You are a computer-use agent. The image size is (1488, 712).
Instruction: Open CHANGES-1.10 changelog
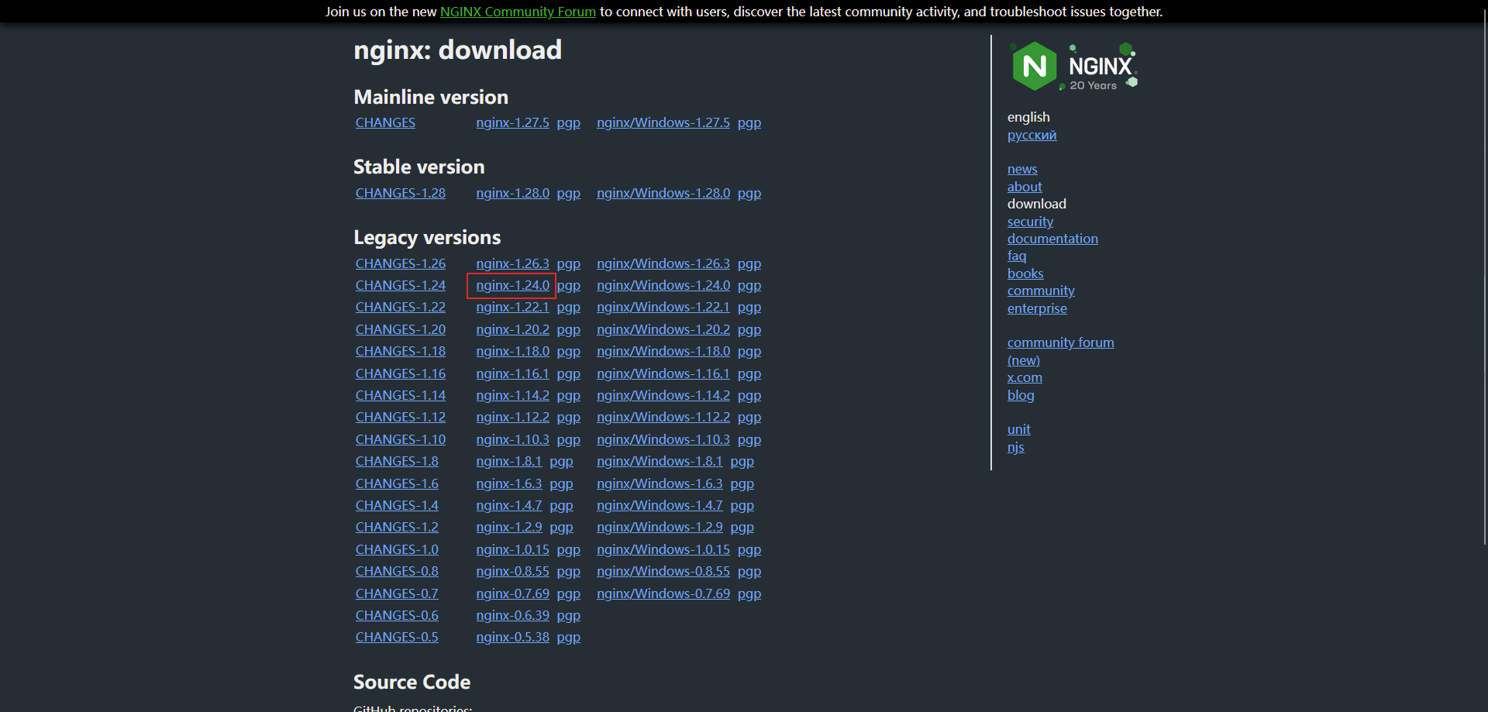401,439
